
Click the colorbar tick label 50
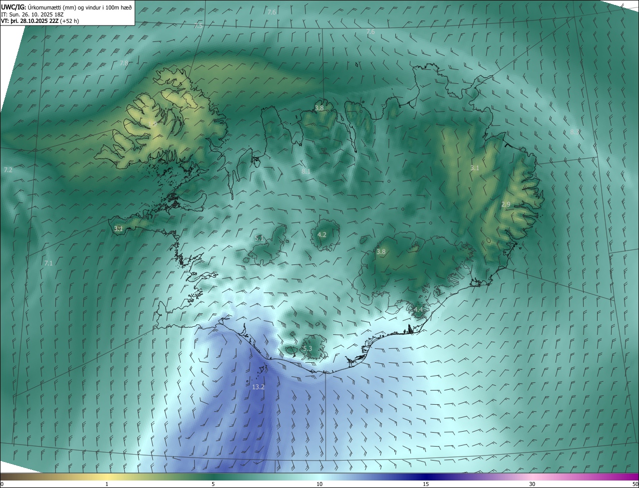635,484
